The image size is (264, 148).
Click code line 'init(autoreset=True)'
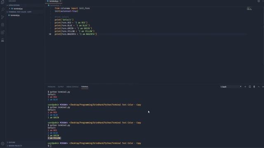66,11
